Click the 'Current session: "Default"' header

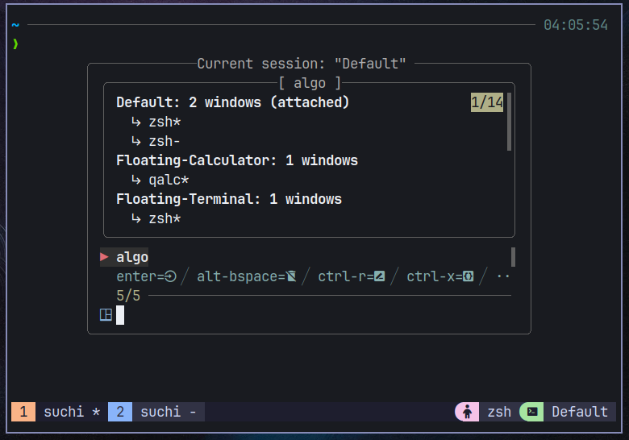coord(302,64)
